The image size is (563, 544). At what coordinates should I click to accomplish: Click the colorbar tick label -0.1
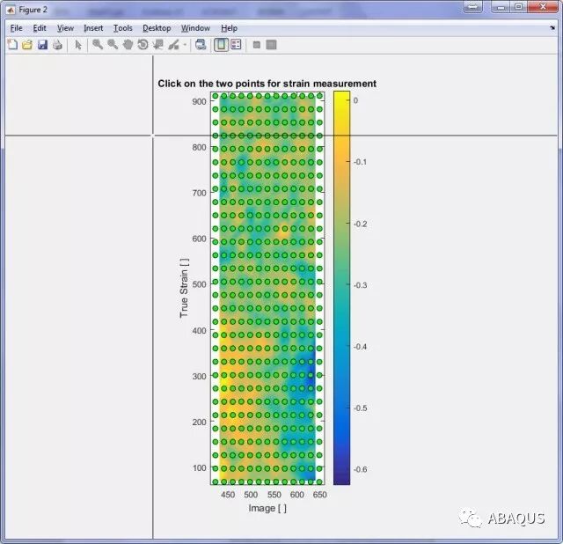(360, 162)
